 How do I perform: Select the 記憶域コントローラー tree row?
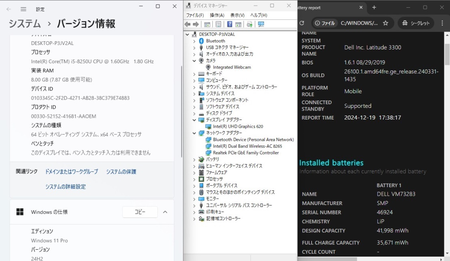pyautogui.click(x=223, y=218)
